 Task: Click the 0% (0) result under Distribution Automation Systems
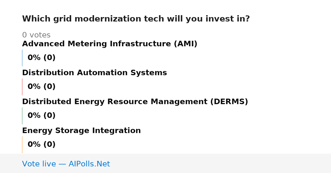(41, 87)
